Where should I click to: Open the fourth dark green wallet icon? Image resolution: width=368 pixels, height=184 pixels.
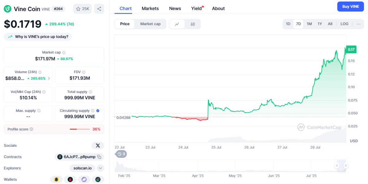pyautogui.click(x=98, y=179)
